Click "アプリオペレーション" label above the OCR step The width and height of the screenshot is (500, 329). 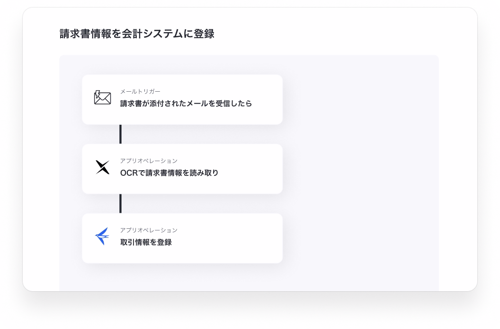click(x=149, y=161)
